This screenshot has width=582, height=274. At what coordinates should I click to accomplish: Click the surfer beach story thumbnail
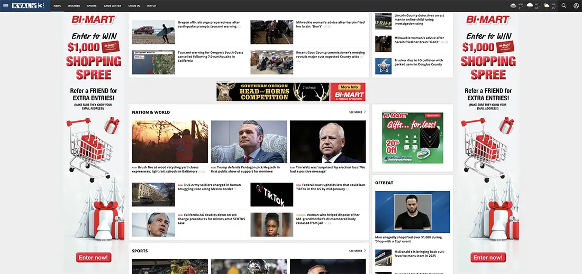pos(153,32)
